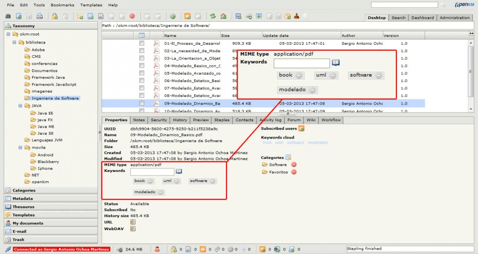Viewport: 478px width, 254px height.
Task: Click scroll-down arrow of file list scrollbar
Action: (x=471, y=109)
